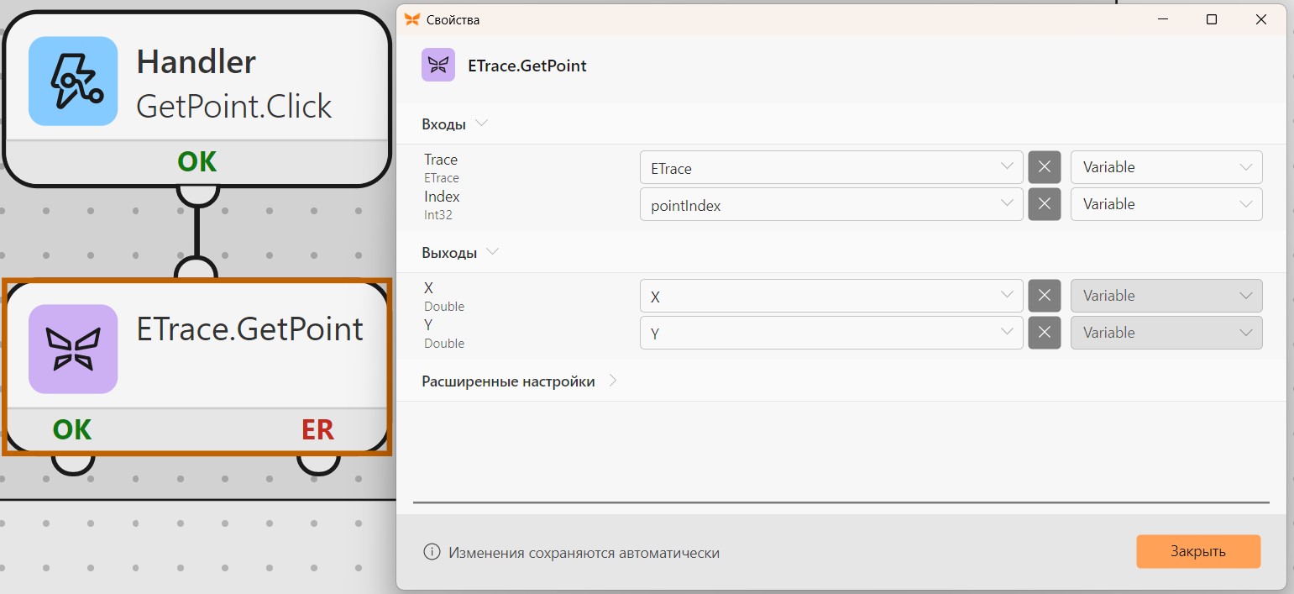Open the Index pointIndex dropdown

point(831,204)
